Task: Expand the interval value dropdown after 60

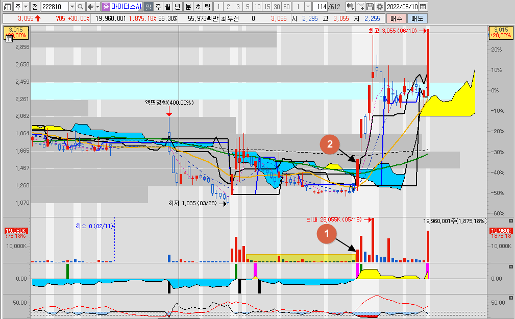Action: click(x=308, y=6)
